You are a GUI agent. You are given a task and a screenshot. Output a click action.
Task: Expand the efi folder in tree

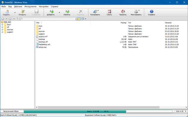click(2, 27)
